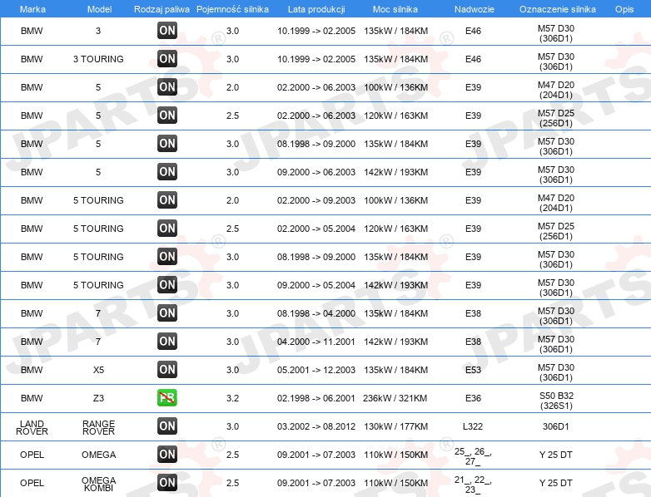Image resolution: width=651 pixels, height=497 pixels.
Task: Click the Marka column header
Action: (32, 9)
